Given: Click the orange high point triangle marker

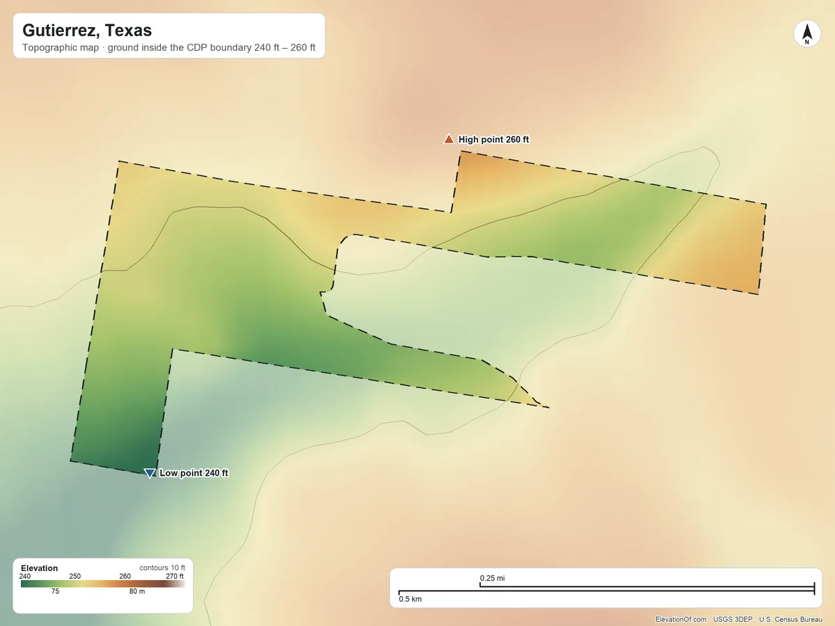Looking at the screenshot, I should click(x=449, y=139).
